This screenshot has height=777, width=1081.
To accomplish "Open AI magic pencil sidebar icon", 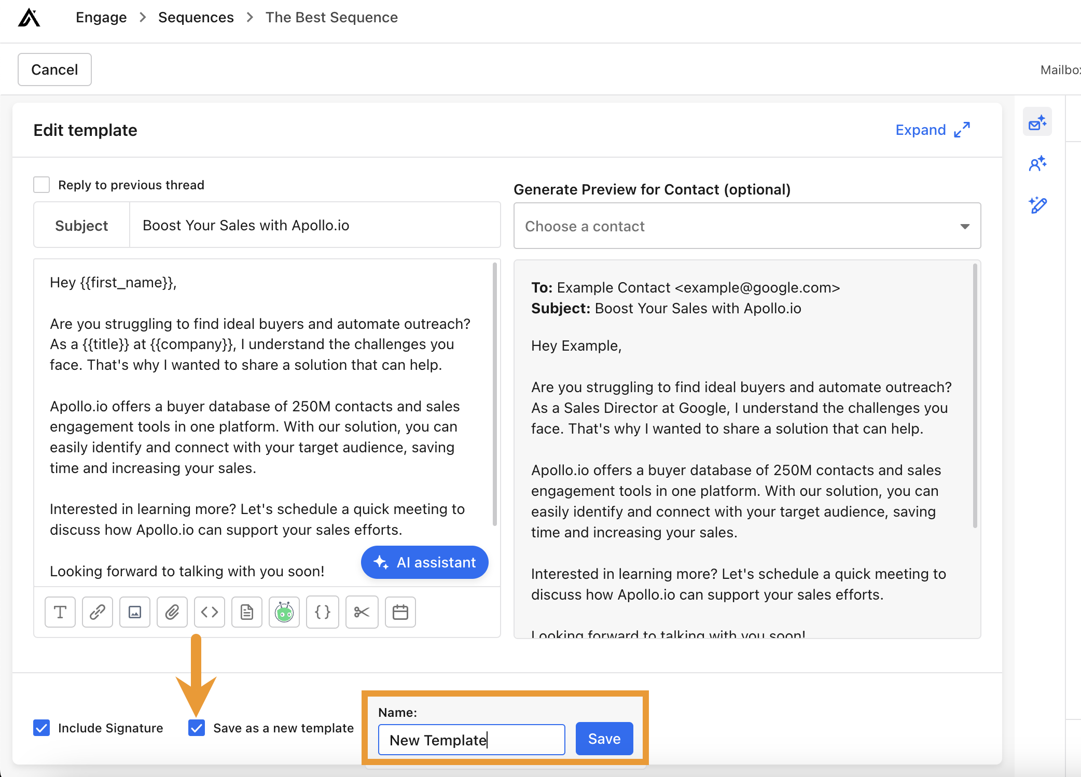I will [1037, 205].
